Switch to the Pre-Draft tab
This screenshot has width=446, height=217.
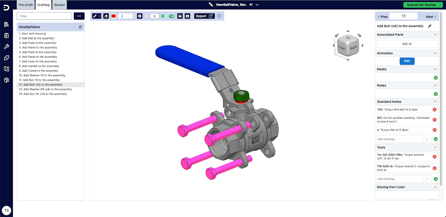tap(26, 5)
